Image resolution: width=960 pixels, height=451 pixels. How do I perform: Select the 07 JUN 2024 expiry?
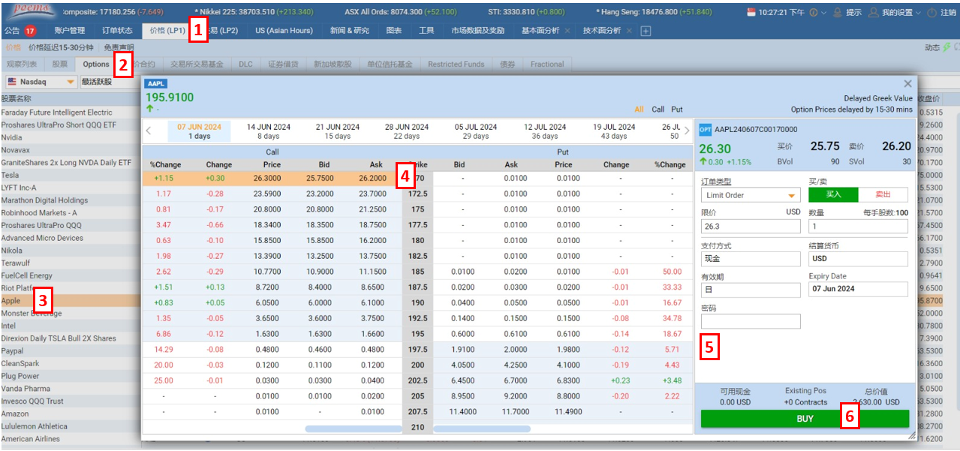[200, 131]
